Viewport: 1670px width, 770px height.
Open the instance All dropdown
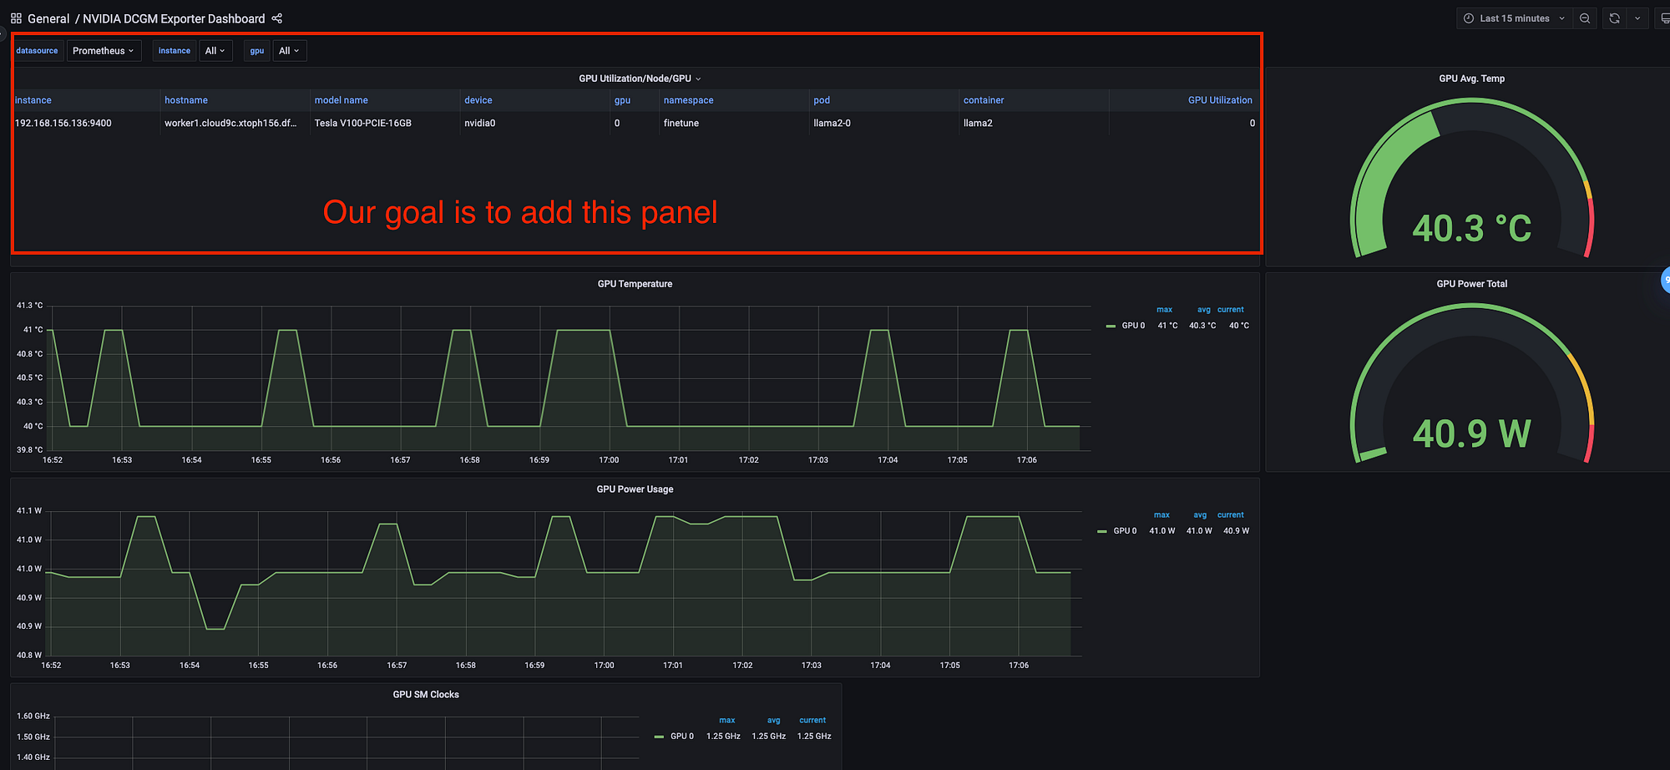(215, 51)
